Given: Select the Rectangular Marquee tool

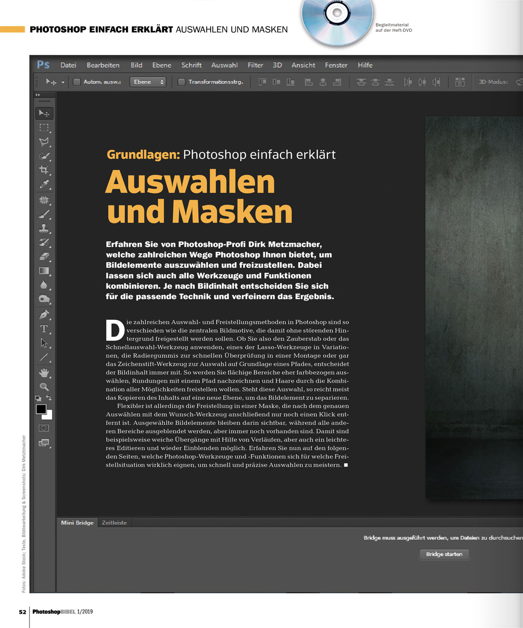Looking at the screenshot, I should [x=44, y=128].
